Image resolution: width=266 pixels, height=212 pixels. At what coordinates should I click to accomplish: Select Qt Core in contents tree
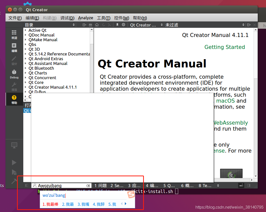[36, 82]
